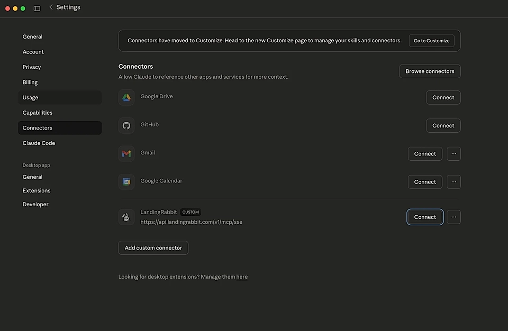Image resolution: width=508 pixels, height=331 pixels.
Task: Open the Privacy settings section
Action: (x=31, y=67)
